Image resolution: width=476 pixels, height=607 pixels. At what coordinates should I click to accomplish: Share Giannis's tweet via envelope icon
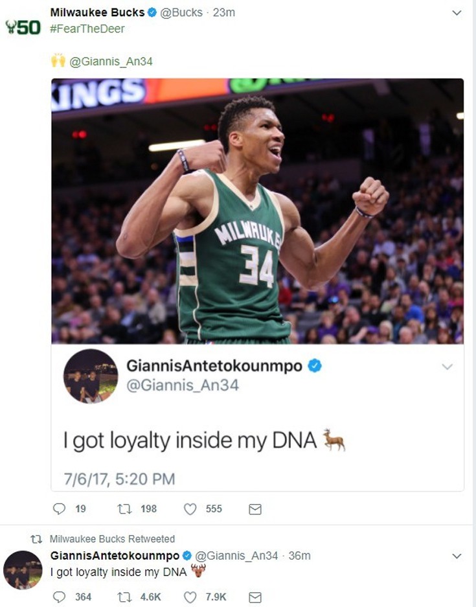(x=255, y=597)
